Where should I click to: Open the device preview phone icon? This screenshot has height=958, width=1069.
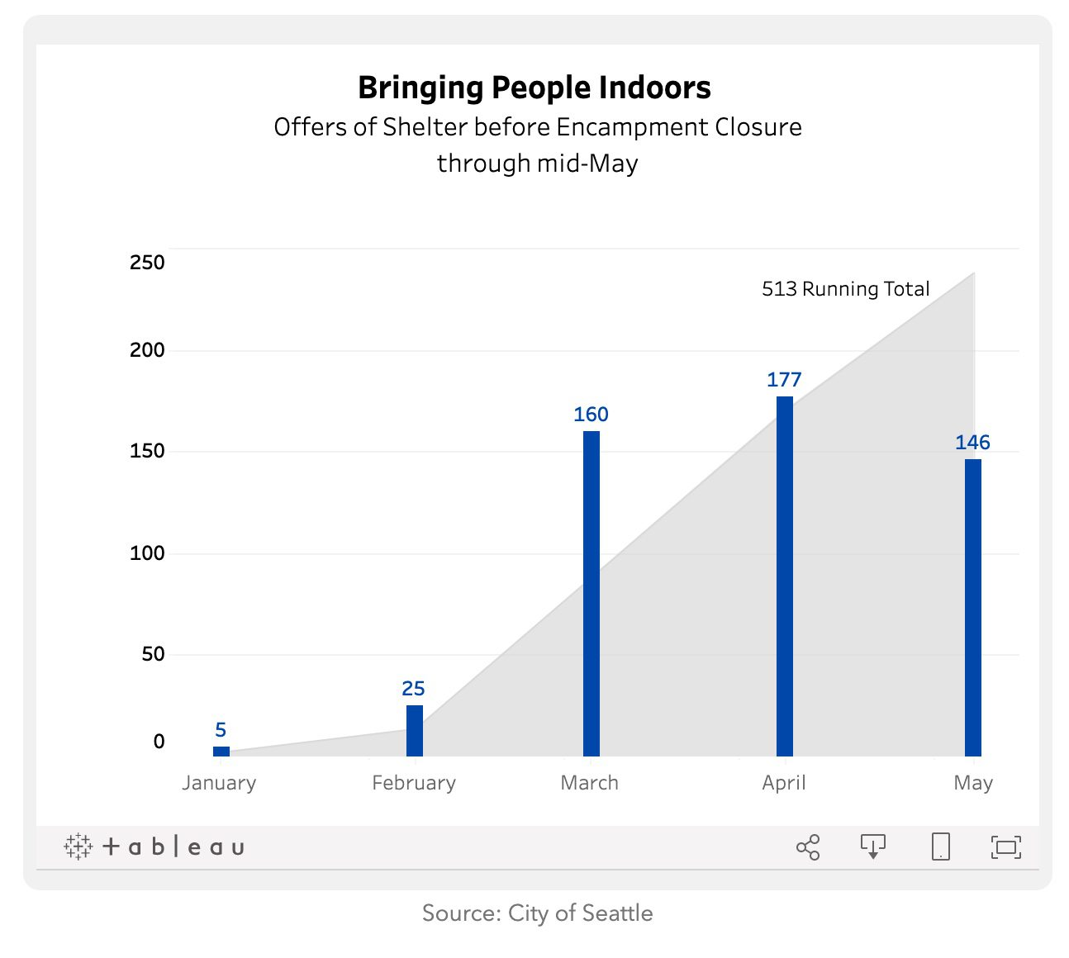[x=940, y=847]
